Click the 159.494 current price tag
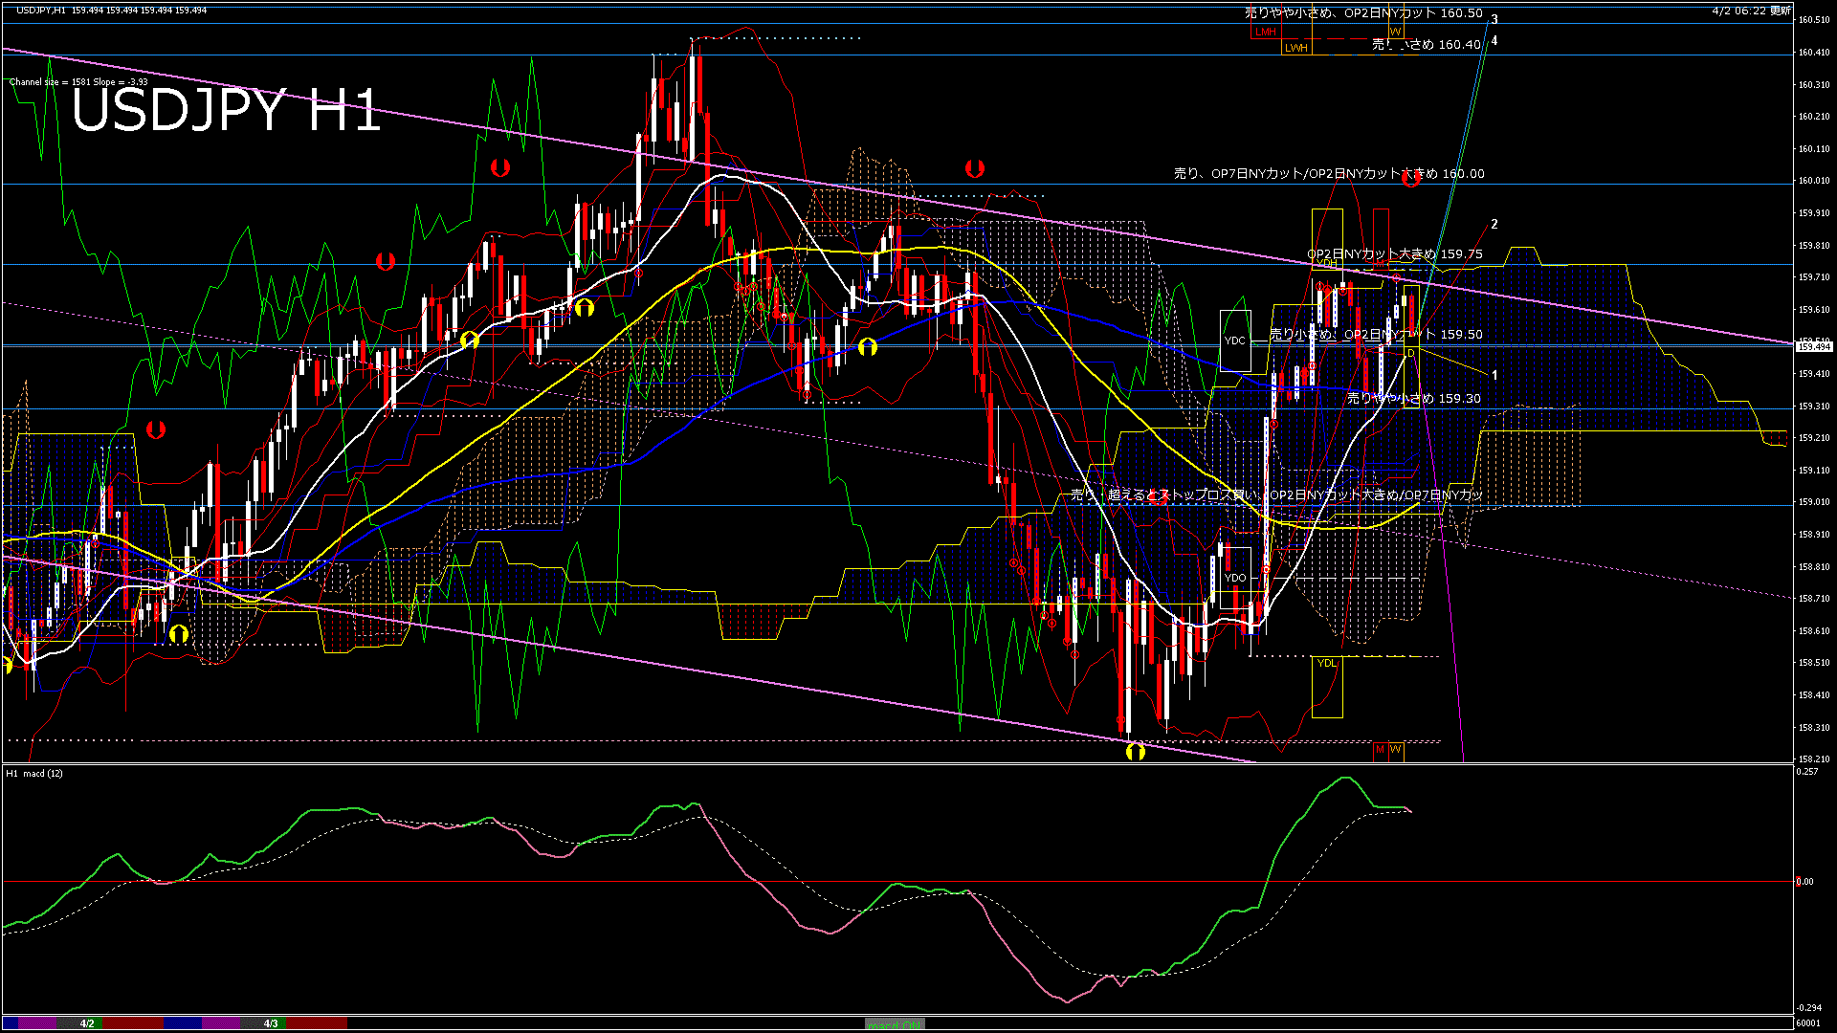Image resolution: width=1837 pixels, height=1033 pixels. (1813, 346)
